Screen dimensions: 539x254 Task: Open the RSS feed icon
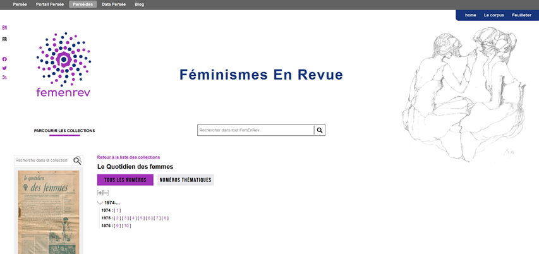[x=4, y=77]
